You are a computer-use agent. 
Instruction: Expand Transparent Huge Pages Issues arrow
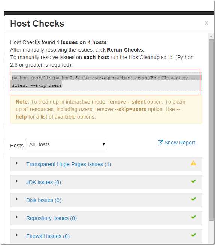pyautogui.click(x=16, y=163)
